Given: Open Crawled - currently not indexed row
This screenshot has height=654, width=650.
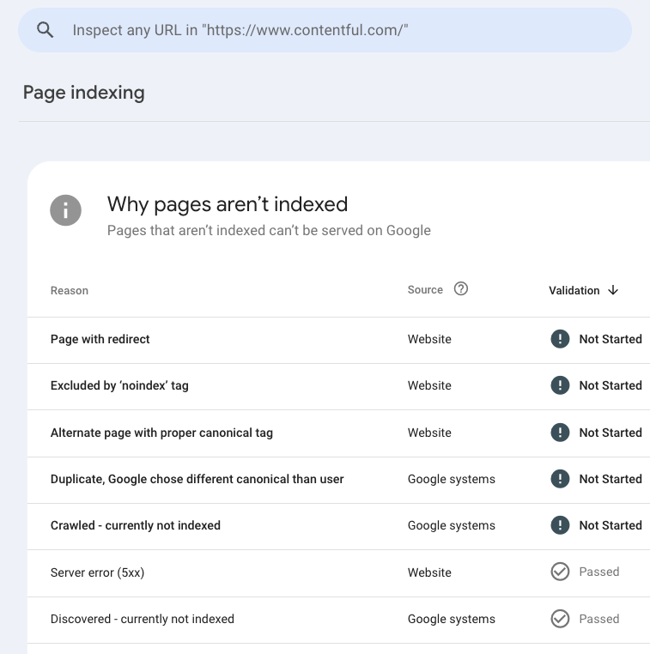Looking at the screenshot, I should [136, 525].
